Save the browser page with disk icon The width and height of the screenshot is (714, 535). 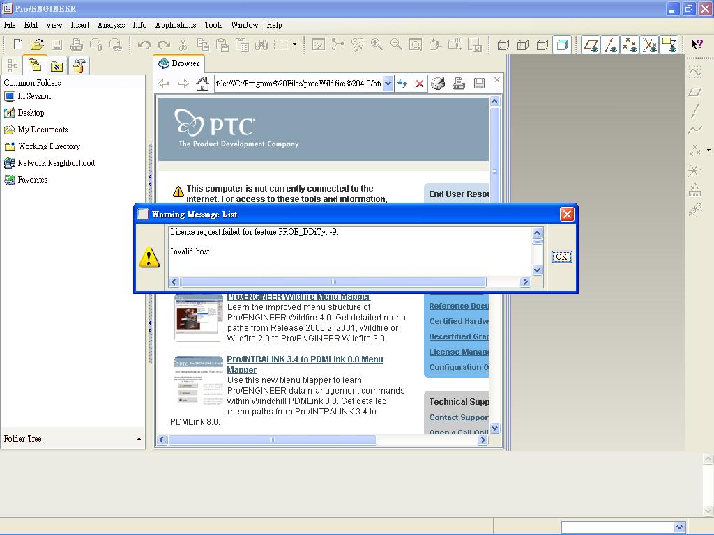coord(479,84)
